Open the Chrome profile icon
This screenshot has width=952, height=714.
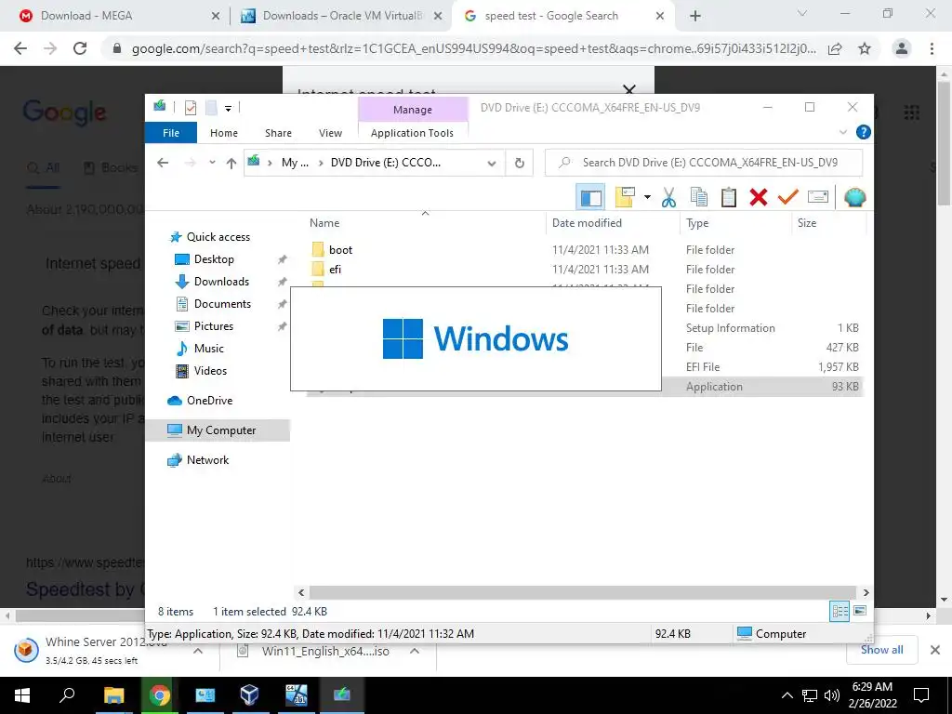click(902, 48)
